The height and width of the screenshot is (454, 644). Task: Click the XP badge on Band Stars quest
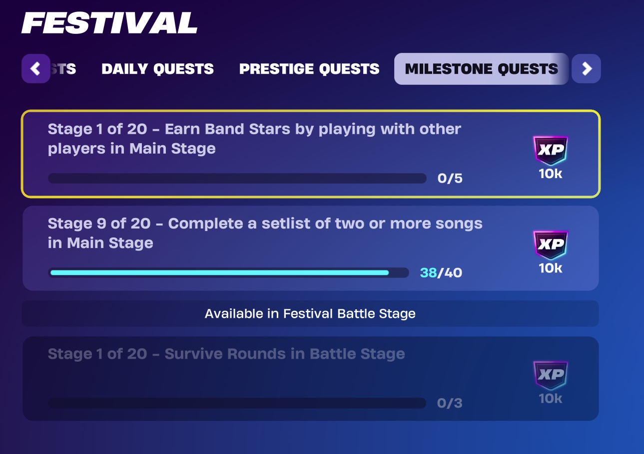pyautogui.click(x=551, y=151)
